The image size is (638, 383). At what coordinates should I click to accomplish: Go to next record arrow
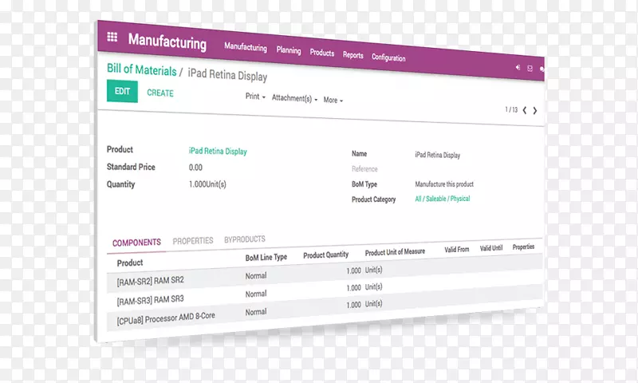point(535,111)
